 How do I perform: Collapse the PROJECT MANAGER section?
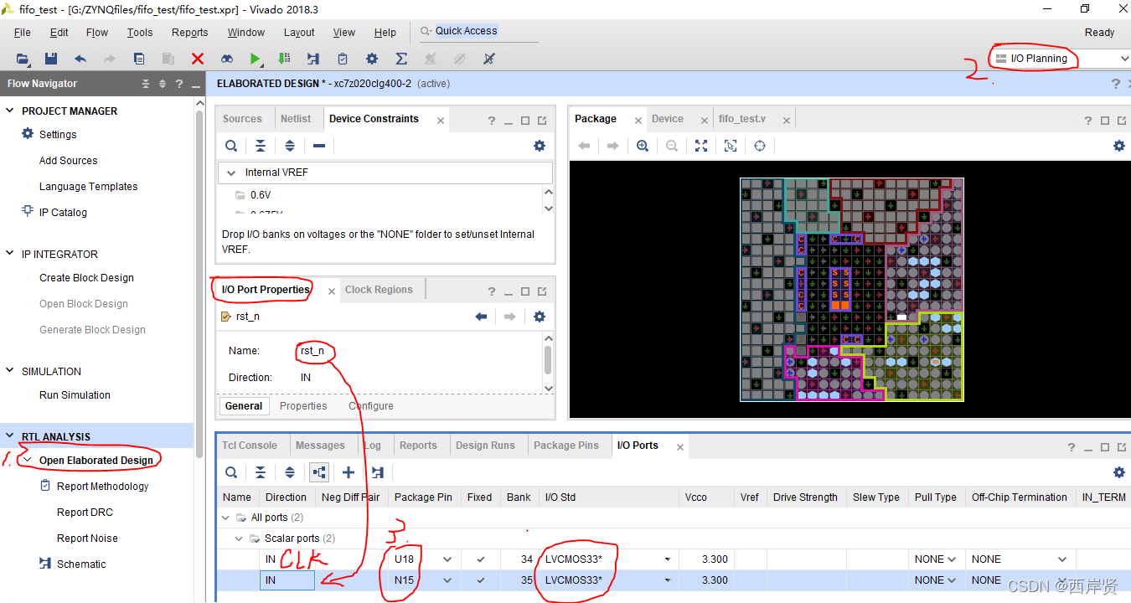click(10, 111)
